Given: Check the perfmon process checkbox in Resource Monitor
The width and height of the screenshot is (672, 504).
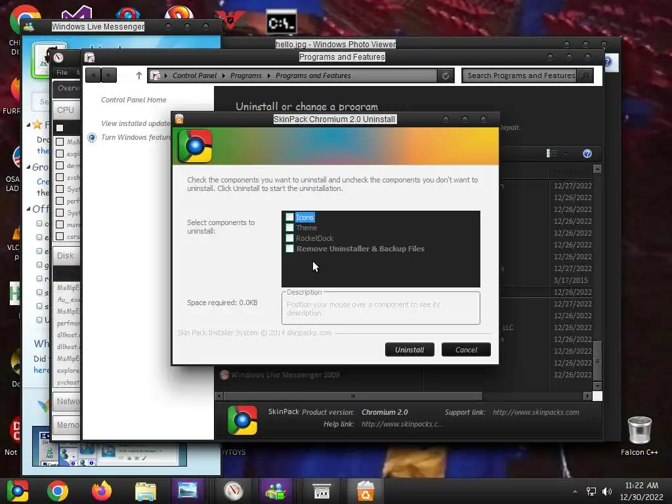Looking at the screenshot, I should 60,201.
